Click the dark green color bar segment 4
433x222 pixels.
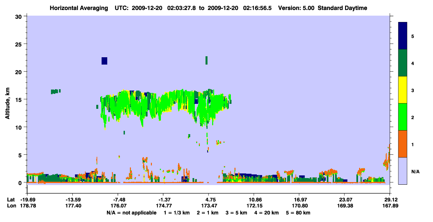click(x=403, y=63)
